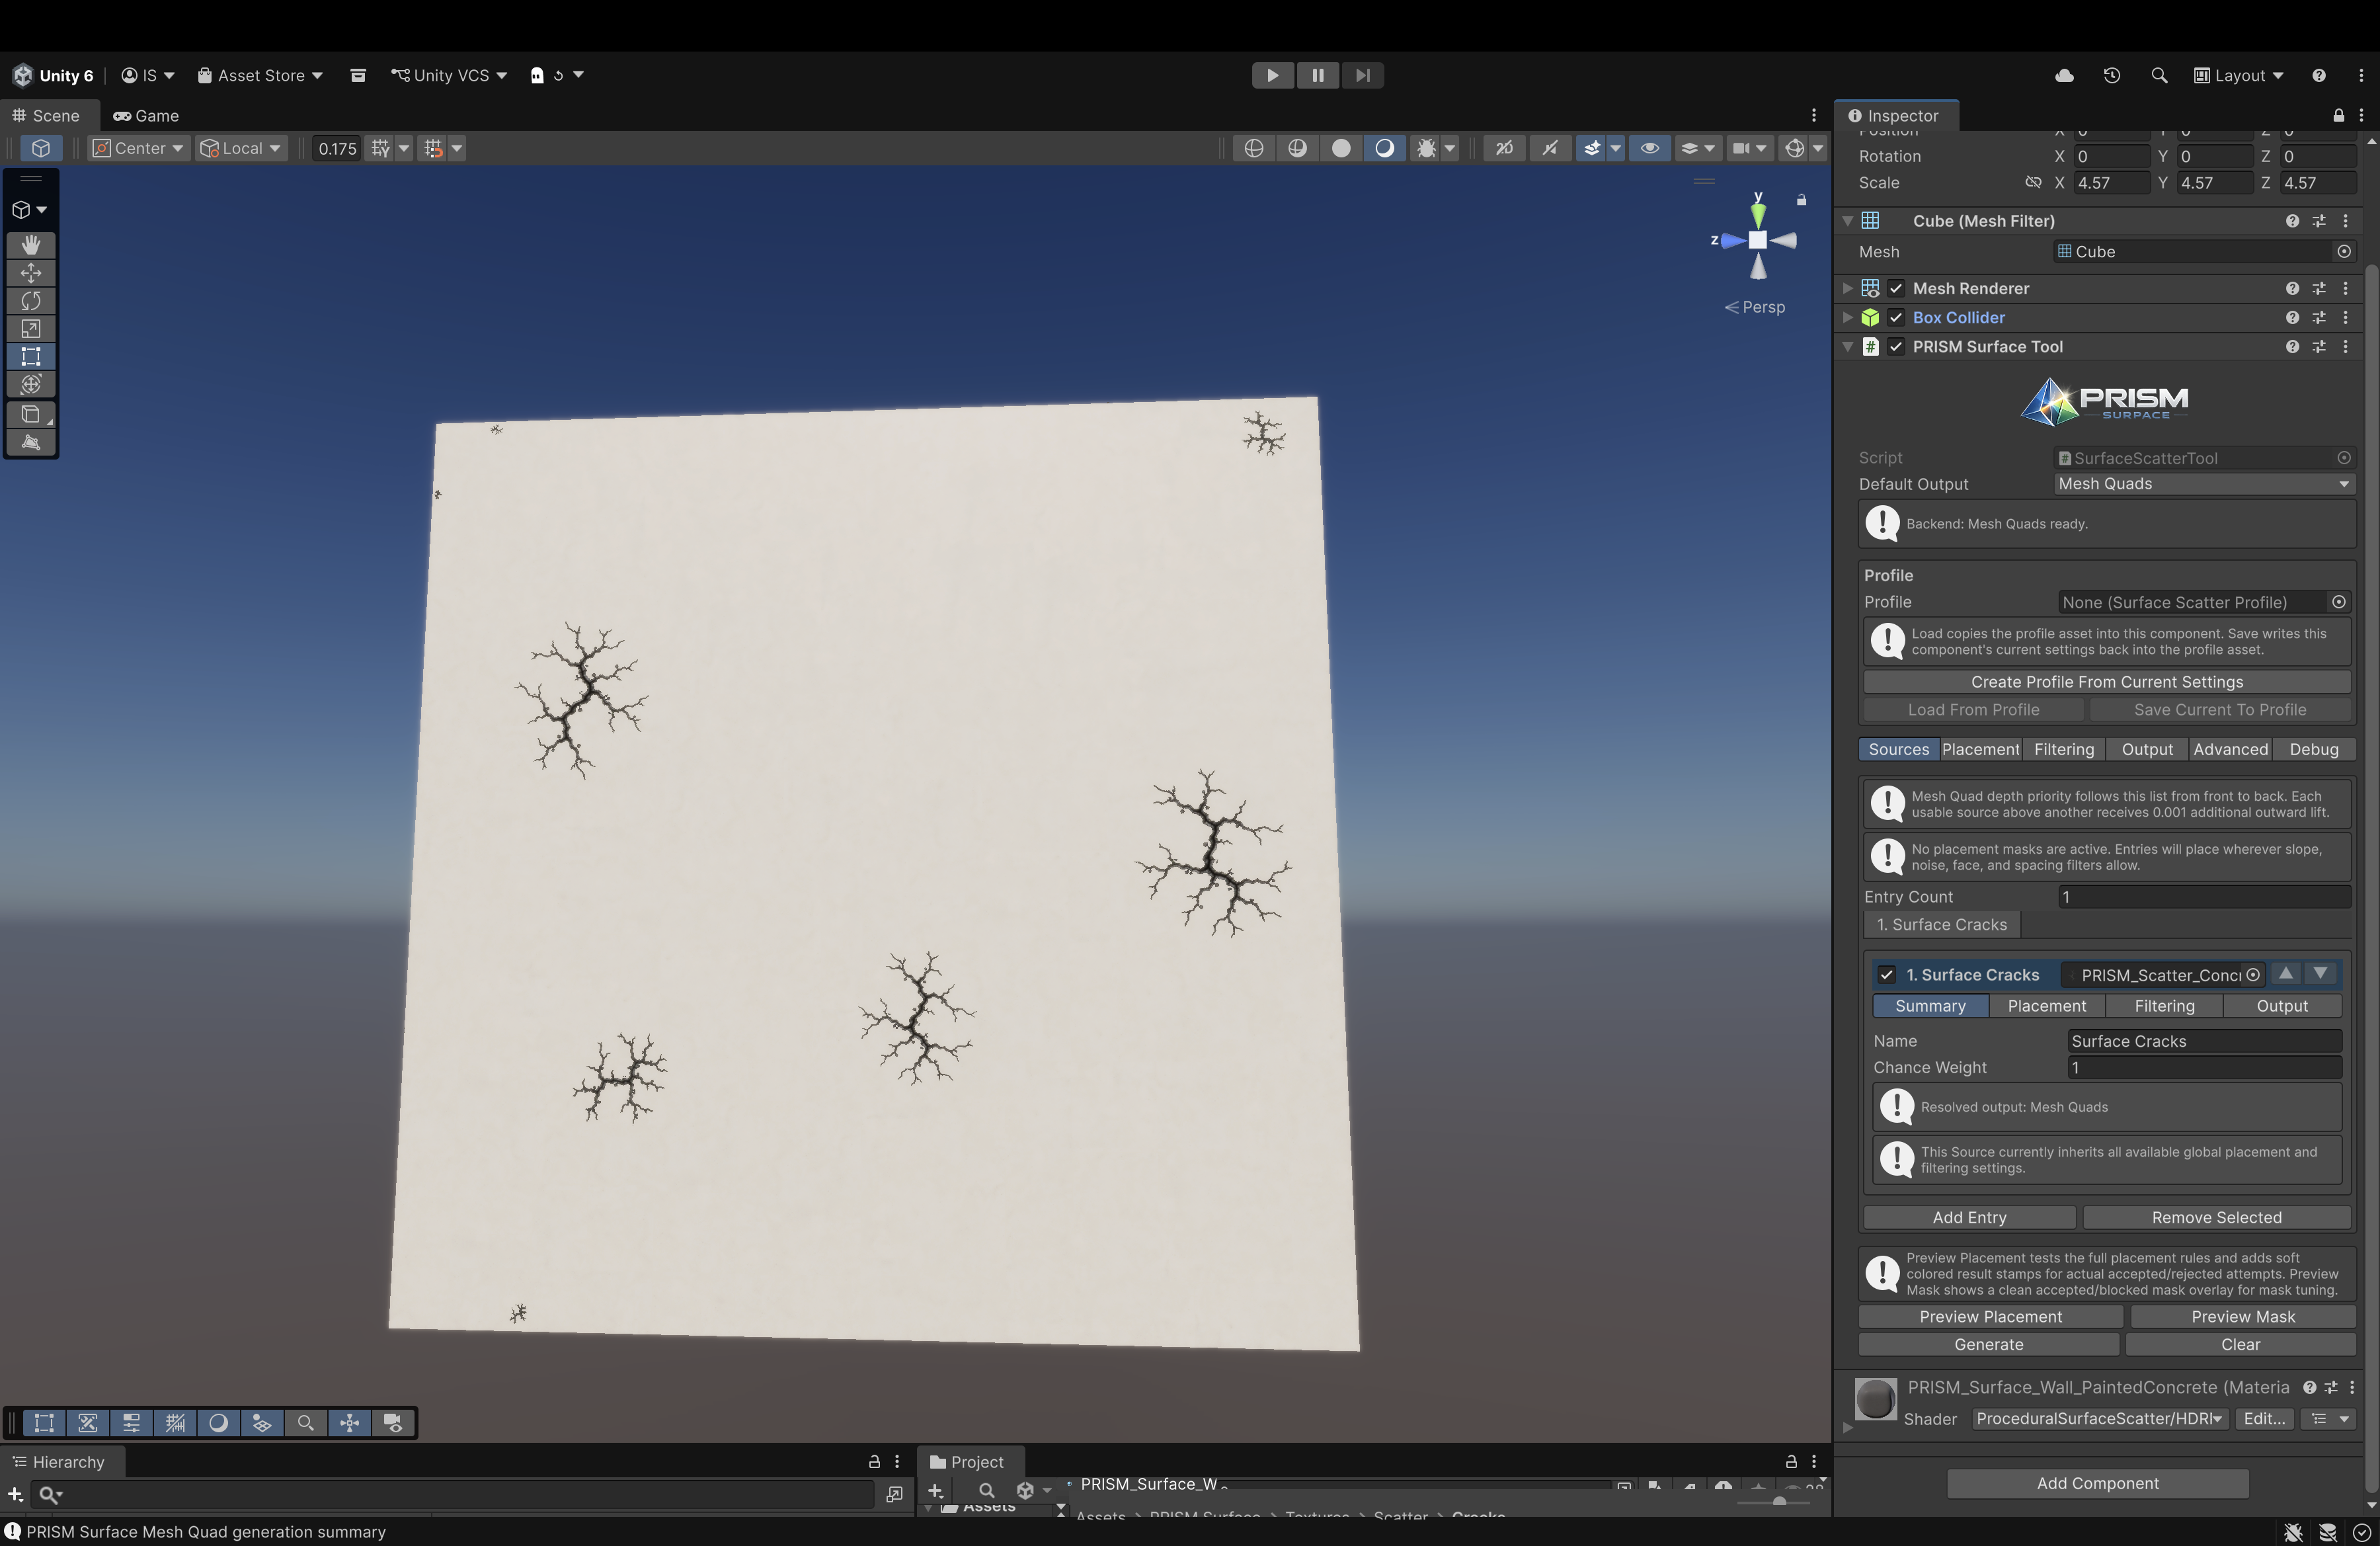Disable the PRISM Surface Tool component
Screen dimensions: 2380x1546
[1895, 346]
